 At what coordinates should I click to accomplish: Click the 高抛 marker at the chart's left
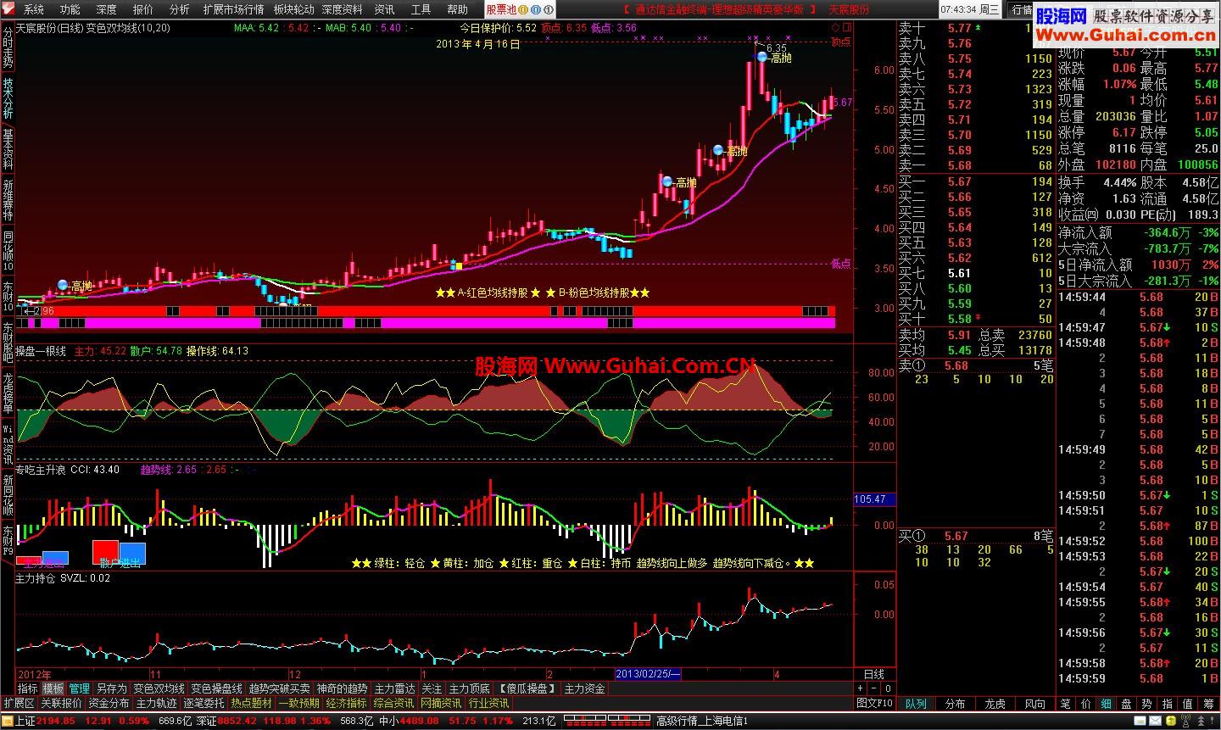pos(75,287)
